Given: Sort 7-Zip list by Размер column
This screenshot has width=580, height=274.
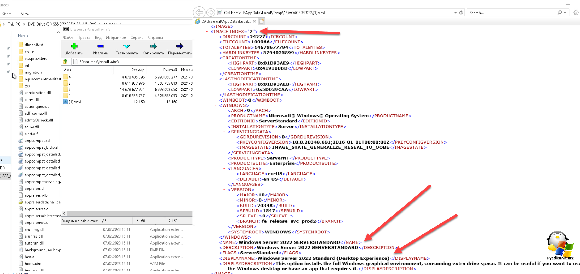Looking at the screenshot, I should [x=138, y=70].
